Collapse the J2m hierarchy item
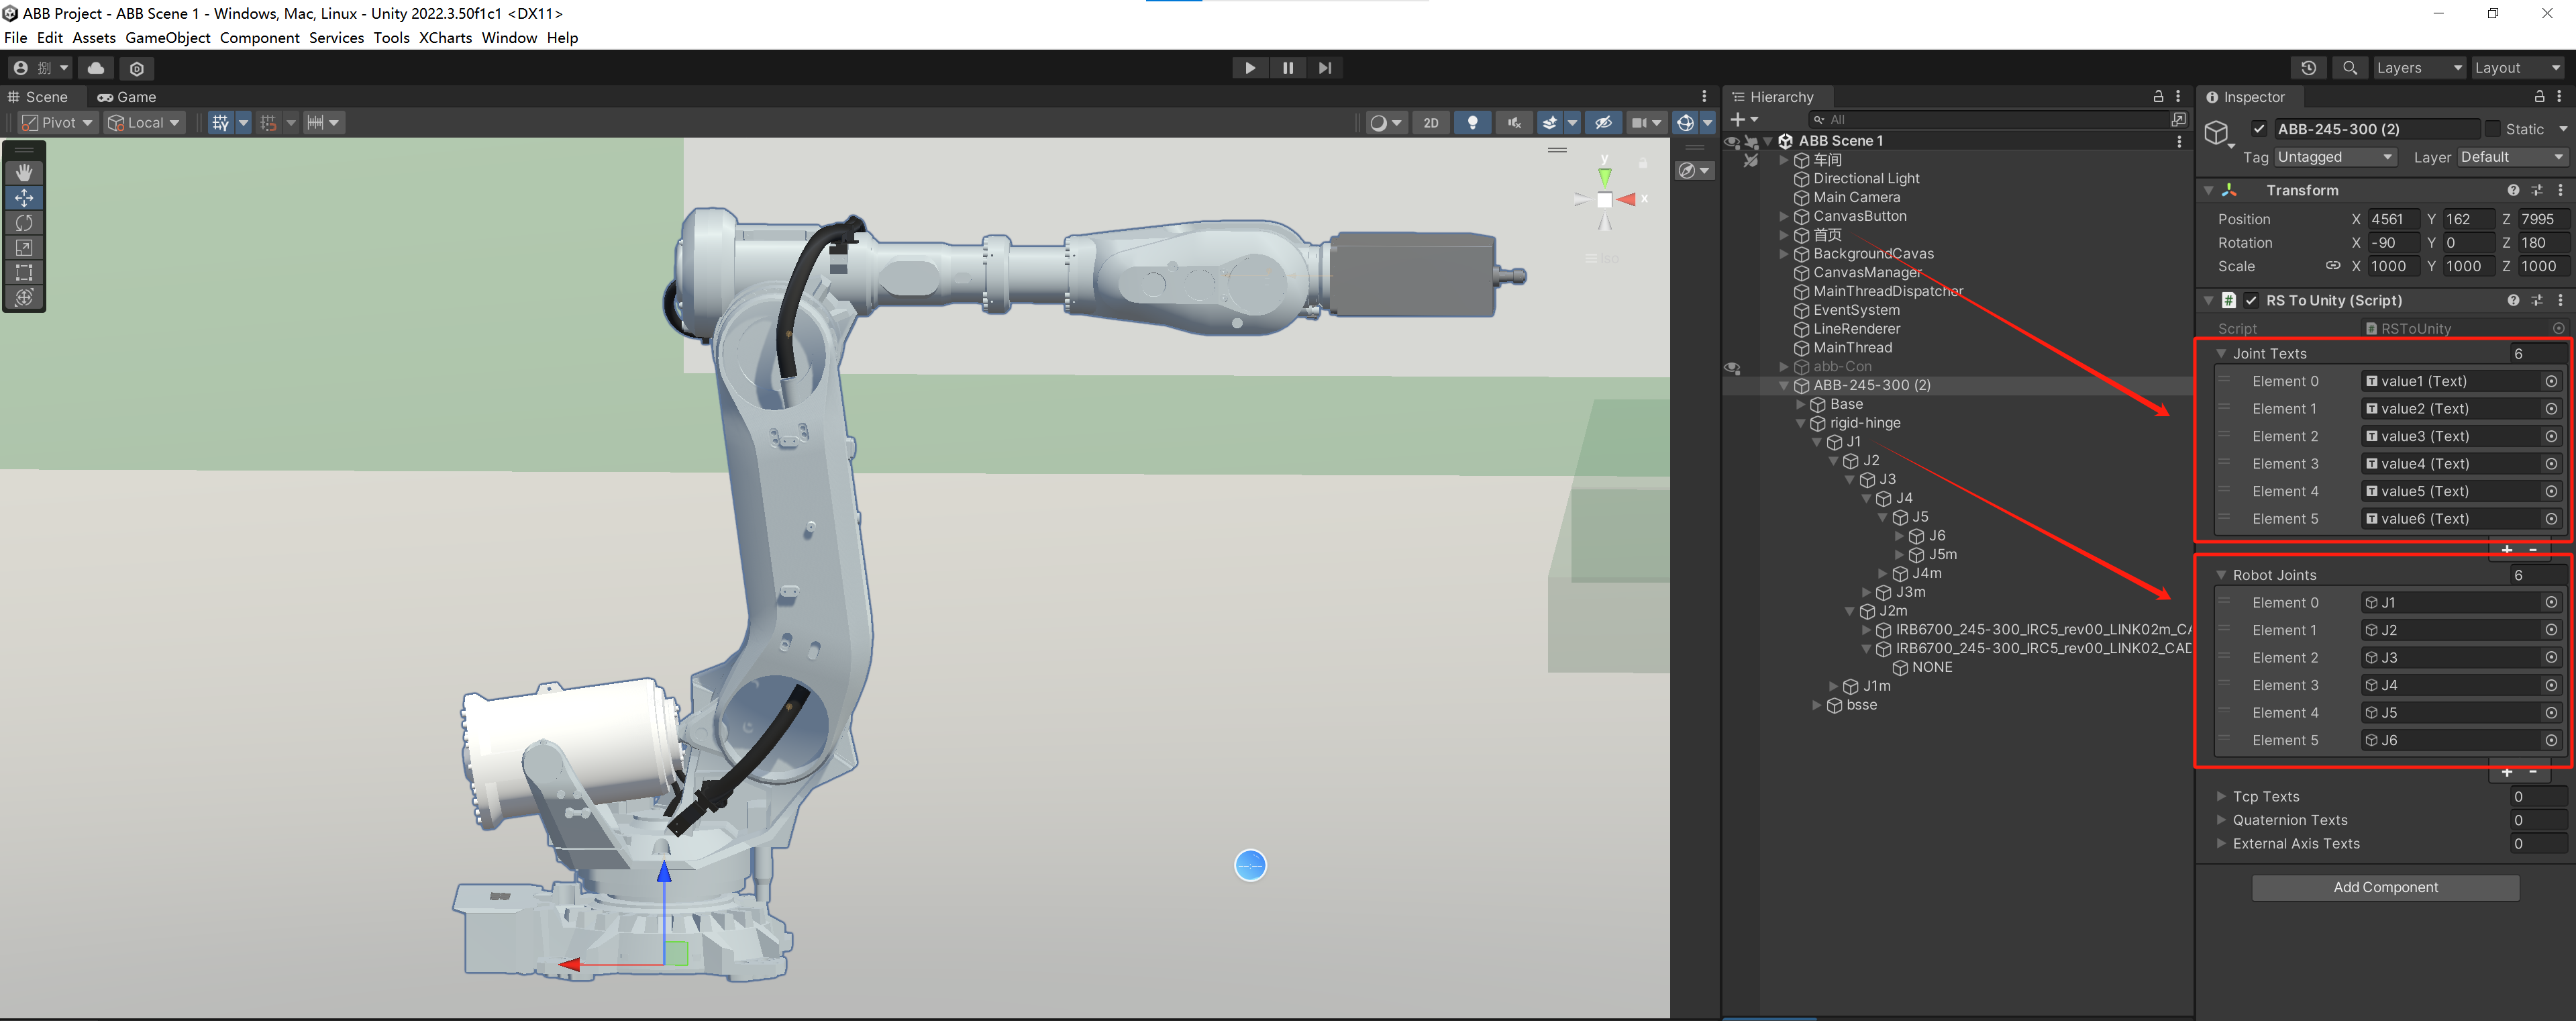Image resolution: width=2576 pixels, height=1021 pixels. click(1850, 611)
